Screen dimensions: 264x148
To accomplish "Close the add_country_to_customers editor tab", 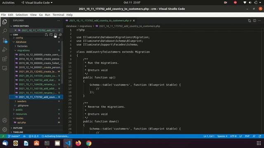I will (x=134, y=21).
